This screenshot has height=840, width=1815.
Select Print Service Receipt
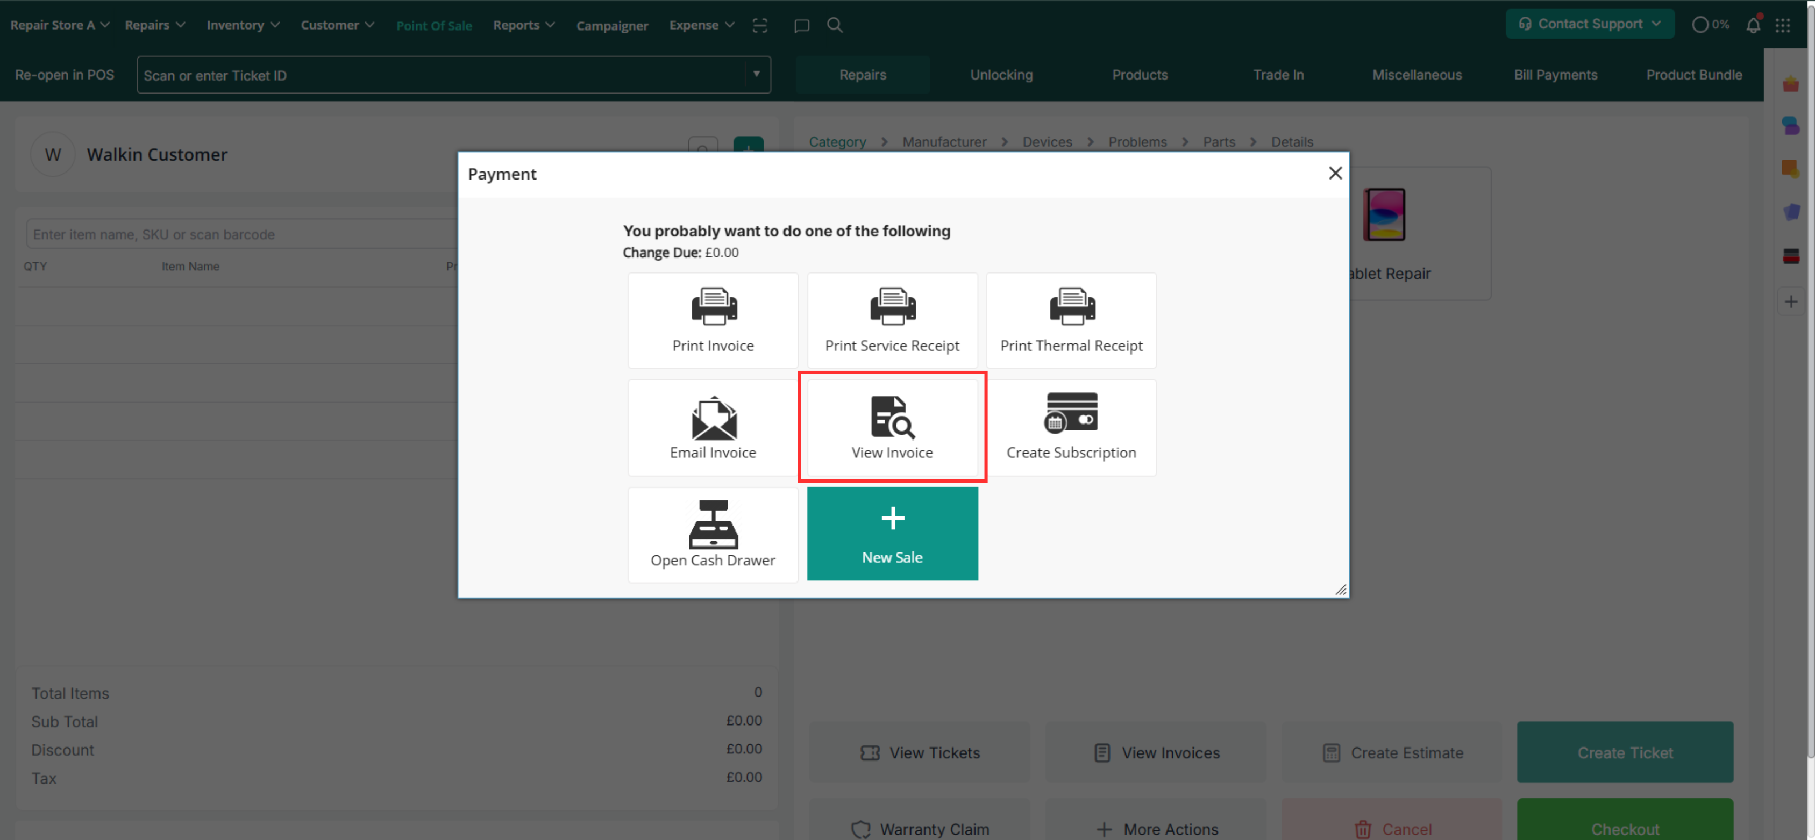coord(892,320)
